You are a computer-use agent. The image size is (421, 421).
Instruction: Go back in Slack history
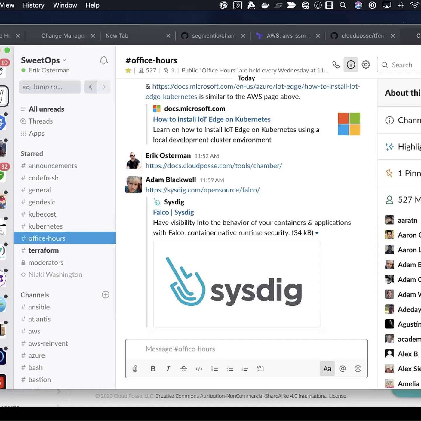(x=91, y=87)
